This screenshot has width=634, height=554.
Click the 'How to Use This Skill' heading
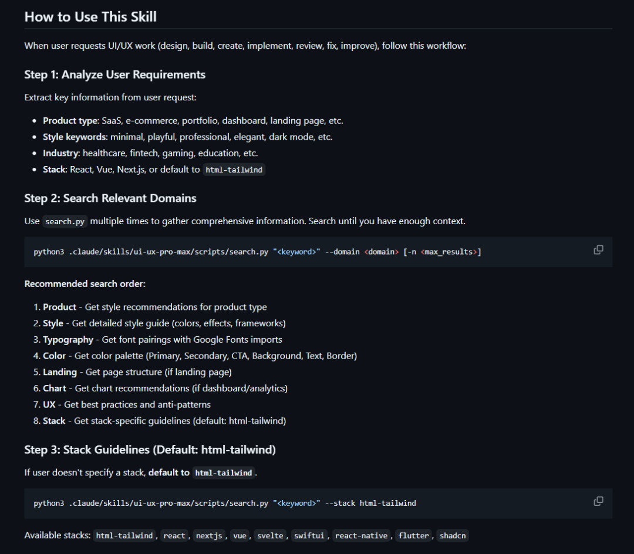tap(90, 16)
